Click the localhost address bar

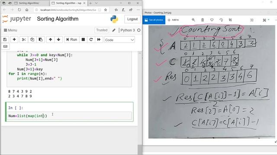(x=68, y=10)
